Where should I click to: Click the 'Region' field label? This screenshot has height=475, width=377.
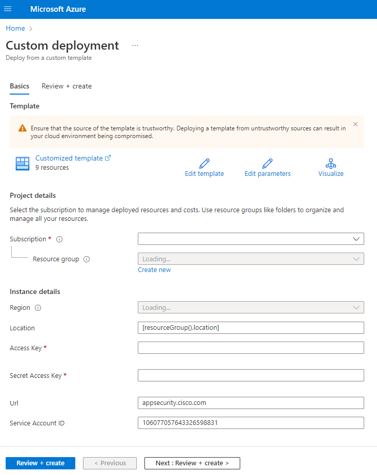coord(20,308)
